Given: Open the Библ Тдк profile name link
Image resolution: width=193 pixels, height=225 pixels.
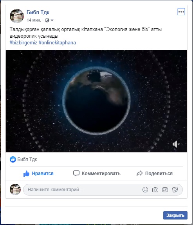Looking at the screenshot, I should click(38, 12).
